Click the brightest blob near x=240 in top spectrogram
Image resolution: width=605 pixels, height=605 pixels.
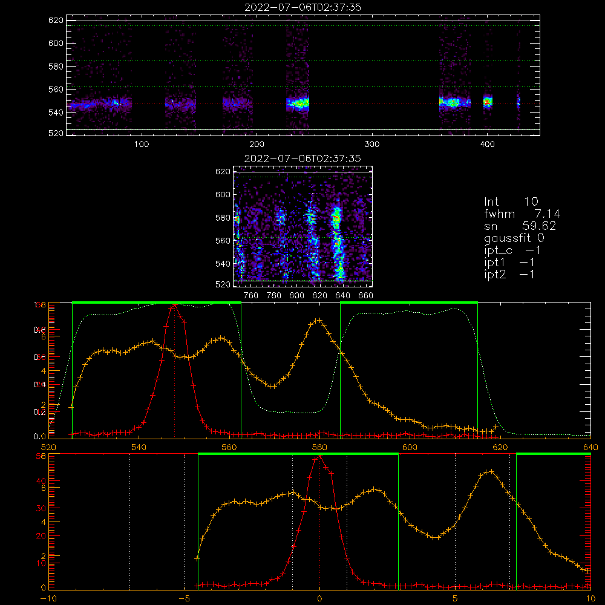298,103
